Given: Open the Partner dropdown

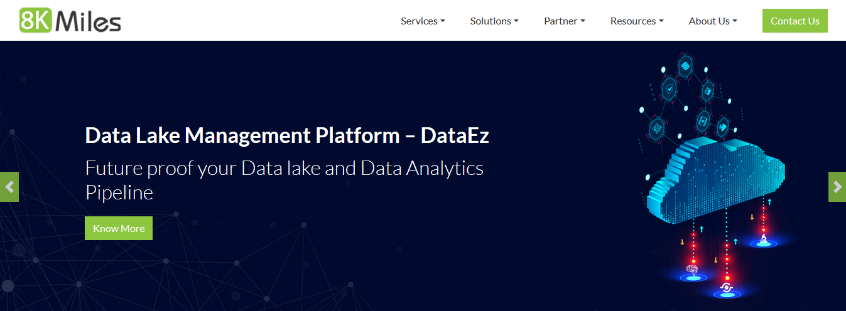Looking at the screenshot, I should (565, 21).
